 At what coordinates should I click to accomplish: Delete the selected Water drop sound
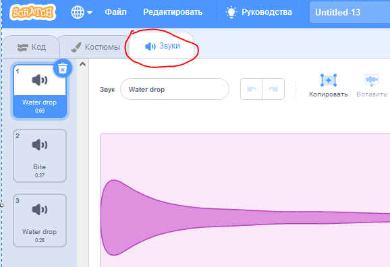[x=63, y=68]
